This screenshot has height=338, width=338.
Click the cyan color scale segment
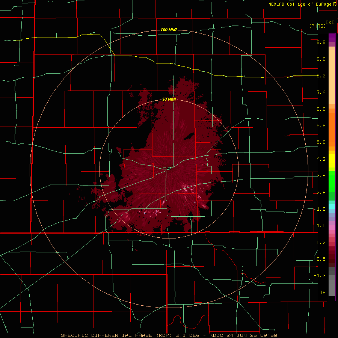(x=332, y=207)
